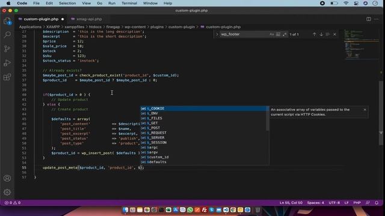Image resolution: width=385 pixels, height=216 pixels.
Task: Go to next find match arrow
Action: 321,34
